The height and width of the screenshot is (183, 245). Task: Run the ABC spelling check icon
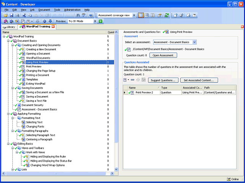(x=84, y=15)
